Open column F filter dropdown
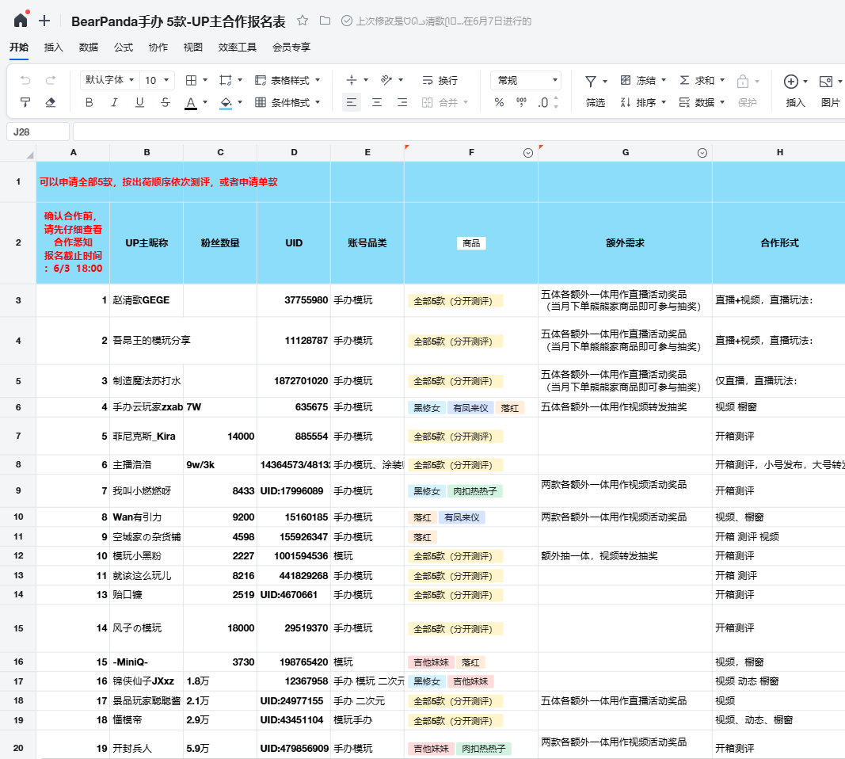Screen dimensions: 845x759 [528, 153]
